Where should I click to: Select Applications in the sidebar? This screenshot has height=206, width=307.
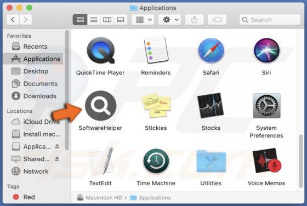(33, 59)
